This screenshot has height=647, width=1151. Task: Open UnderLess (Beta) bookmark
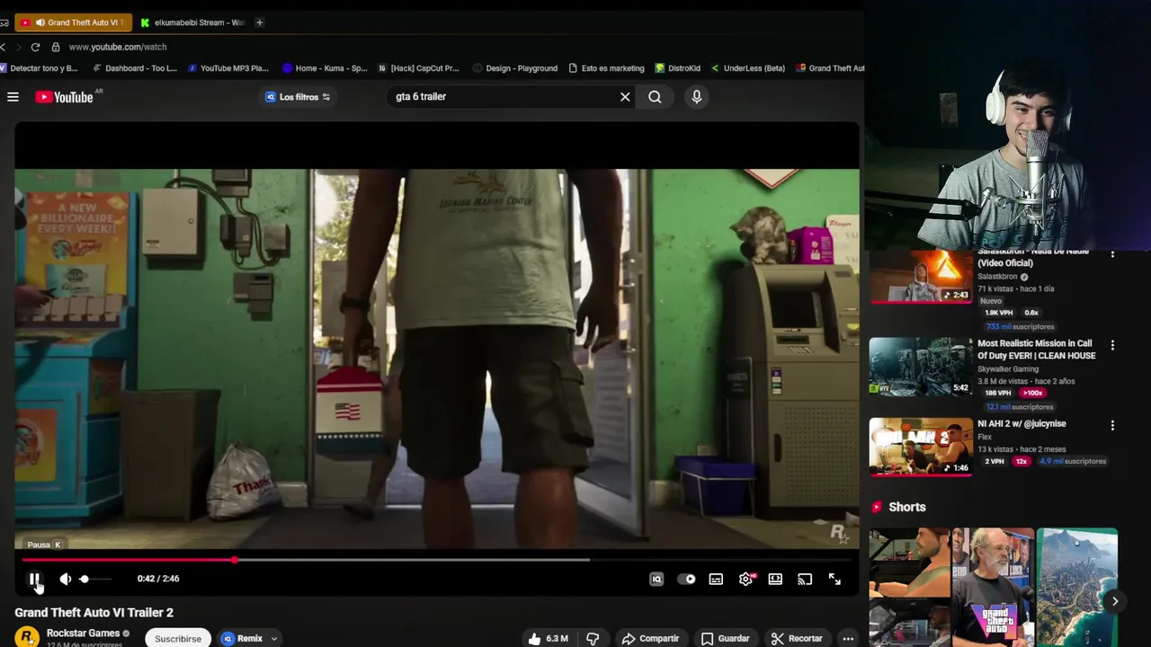(748, 68)
